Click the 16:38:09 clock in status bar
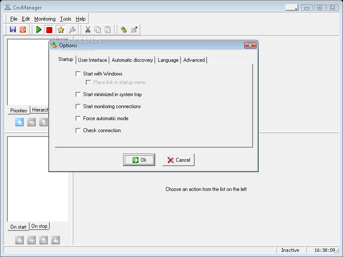 click(x=325, y=250)
